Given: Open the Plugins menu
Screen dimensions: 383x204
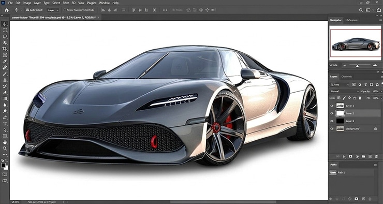Looking at the screenshot, I should pyautogui.click(x=92, y=3).
